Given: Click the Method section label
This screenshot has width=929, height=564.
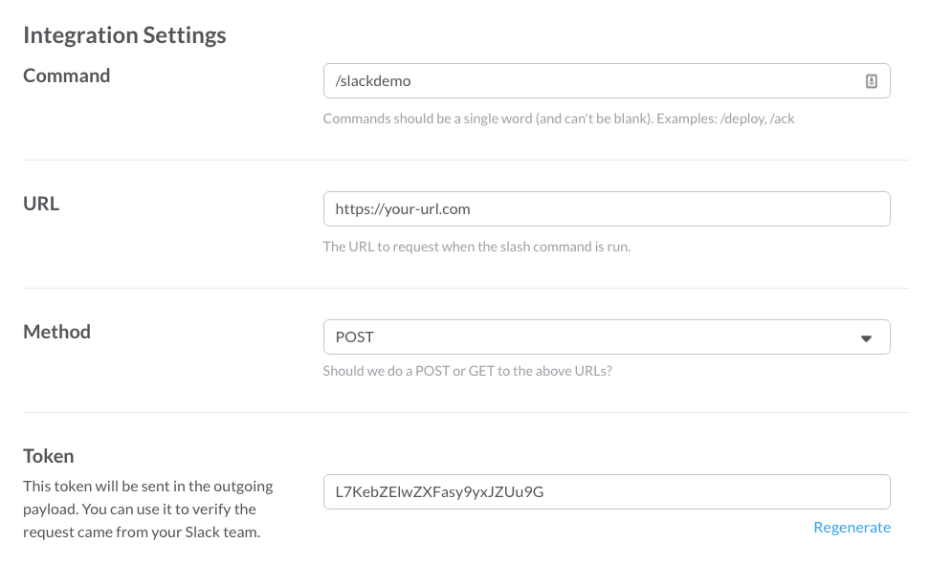Looking at the screenshot, I should (56, 332).
